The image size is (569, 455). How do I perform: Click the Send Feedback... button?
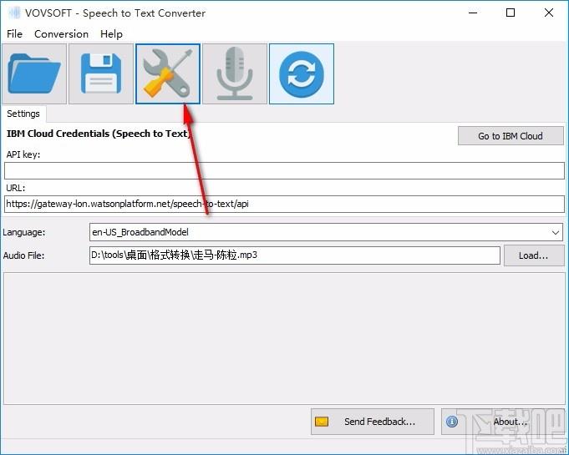click(x=373, y=422)
